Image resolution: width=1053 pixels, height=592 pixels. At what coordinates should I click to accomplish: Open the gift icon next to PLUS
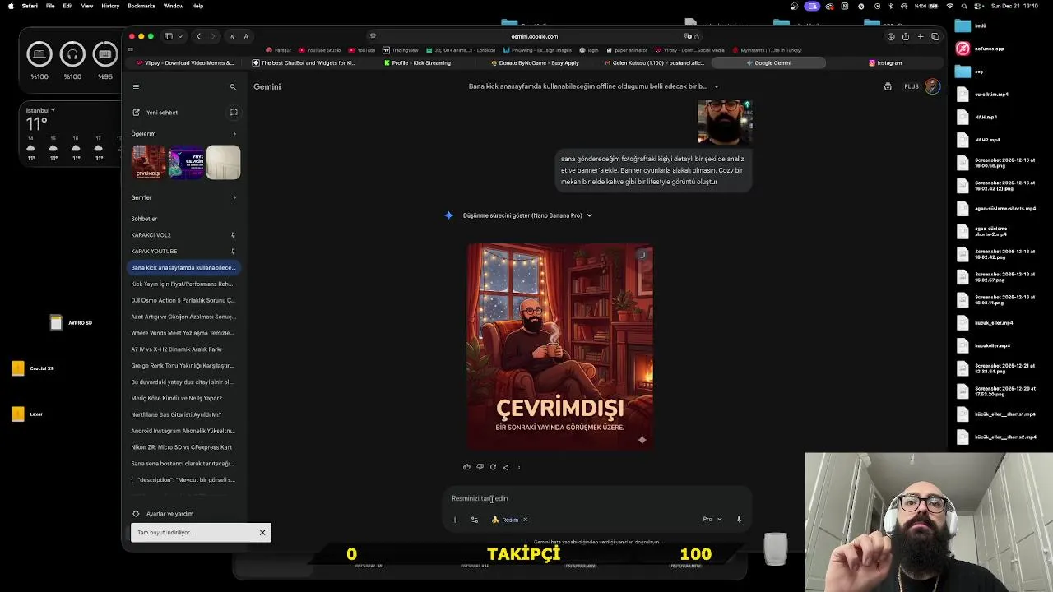click(x=888, y=86)
